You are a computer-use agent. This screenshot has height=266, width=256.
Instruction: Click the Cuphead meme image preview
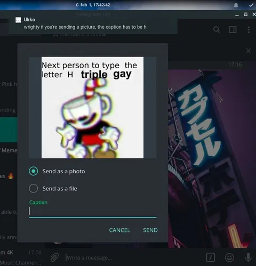click(x=92, y=108)
